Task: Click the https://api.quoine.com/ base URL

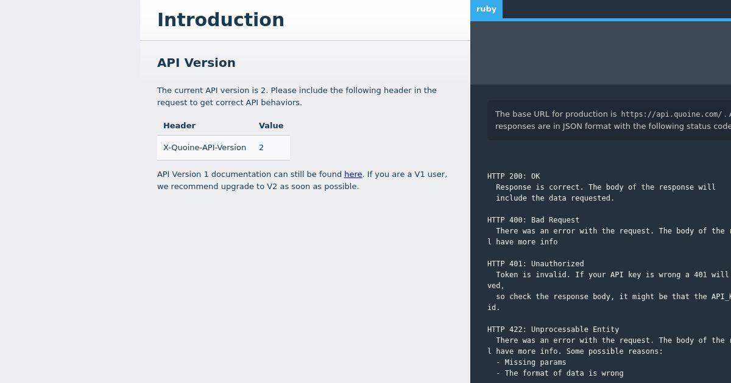Action: click(x=671, y=114)
